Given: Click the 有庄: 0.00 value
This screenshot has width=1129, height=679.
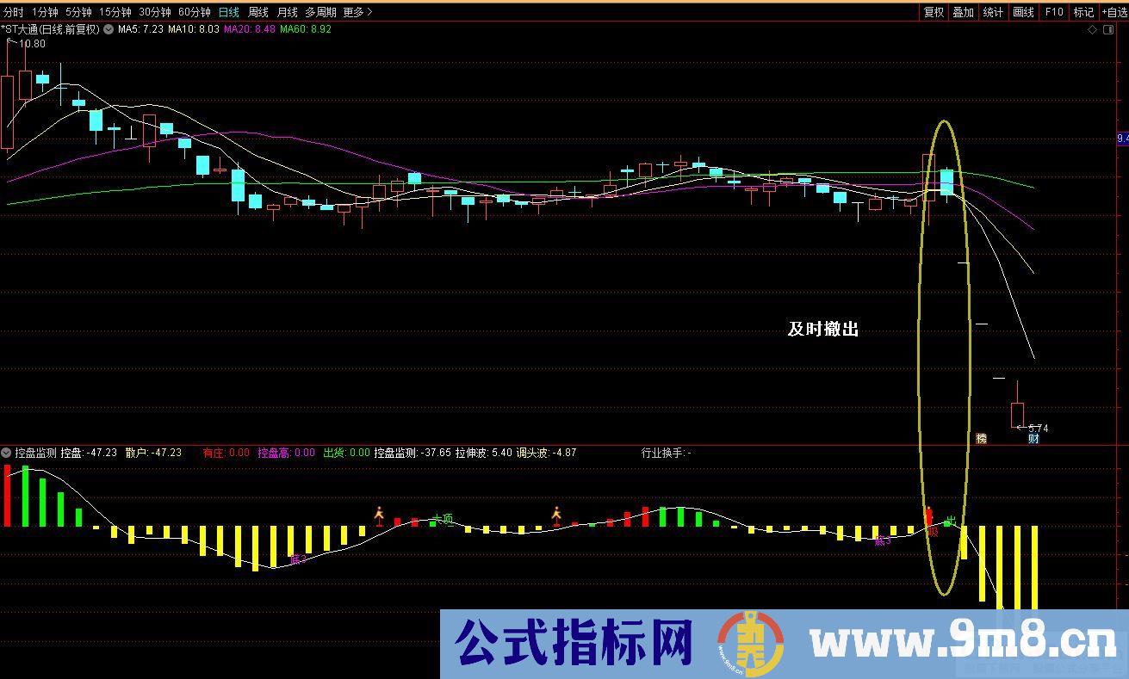Looking at the screenshot, I should [x=226, y=452].
